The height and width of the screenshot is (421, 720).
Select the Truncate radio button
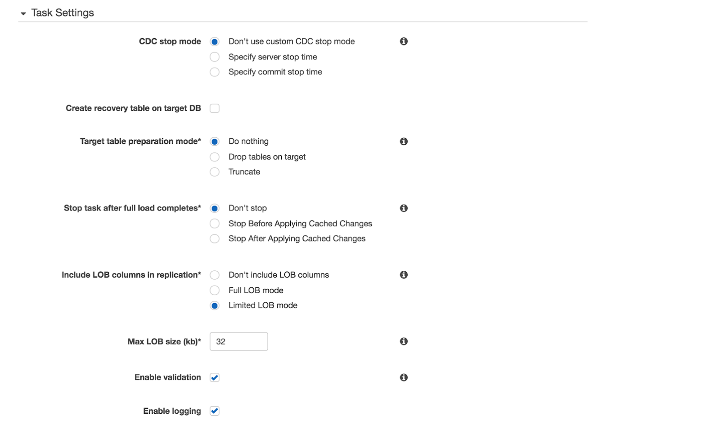[x=215, y=172]
